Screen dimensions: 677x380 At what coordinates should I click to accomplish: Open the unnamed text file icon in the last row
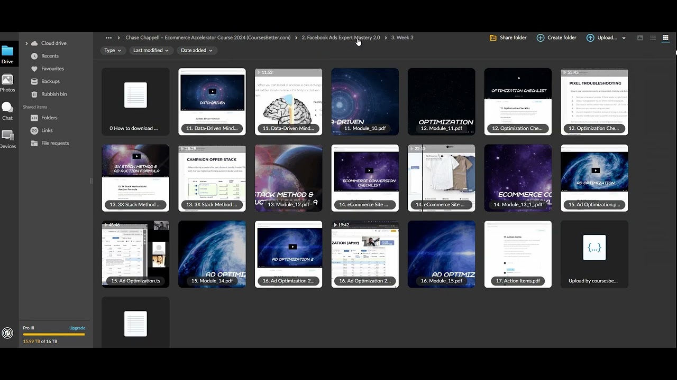point(135,324)
